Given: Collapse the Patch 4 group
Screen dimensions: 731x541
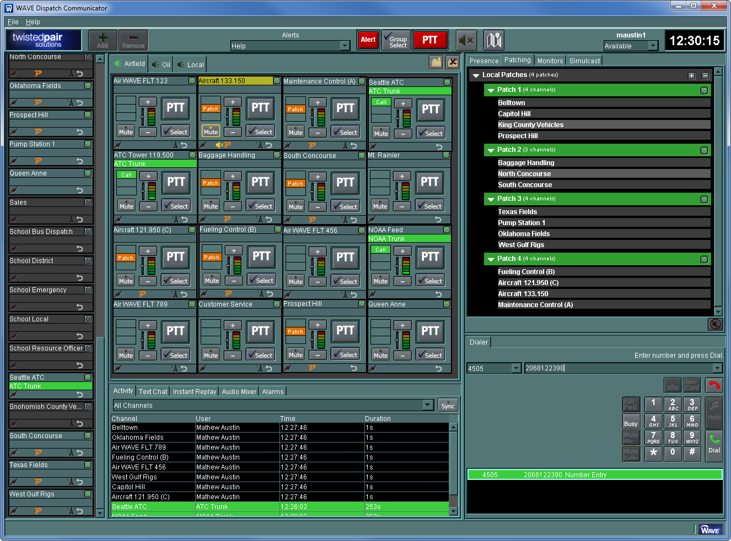Looking at the screenshot, I should click(x=491, y=259).
